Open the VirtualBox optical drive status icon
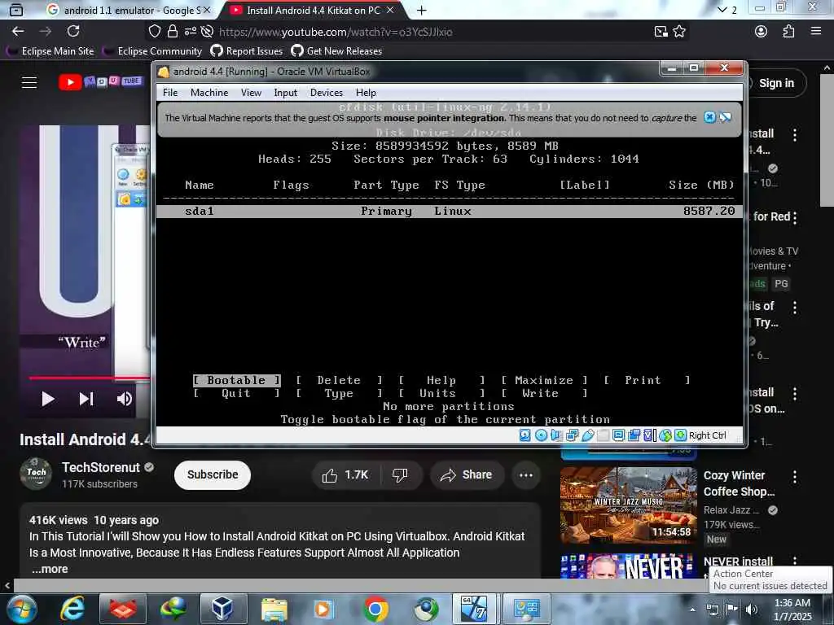This screenshot has height=625, width=834. pos(541,435)
